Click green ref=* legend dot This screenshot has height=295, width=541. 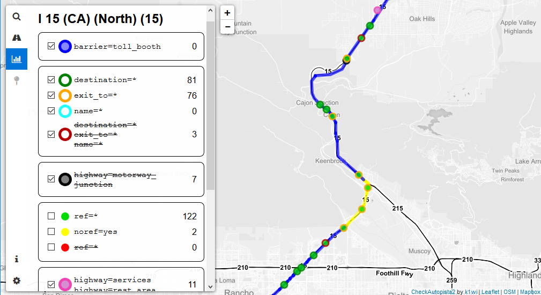pyautogui.click(x=65, y=216)
